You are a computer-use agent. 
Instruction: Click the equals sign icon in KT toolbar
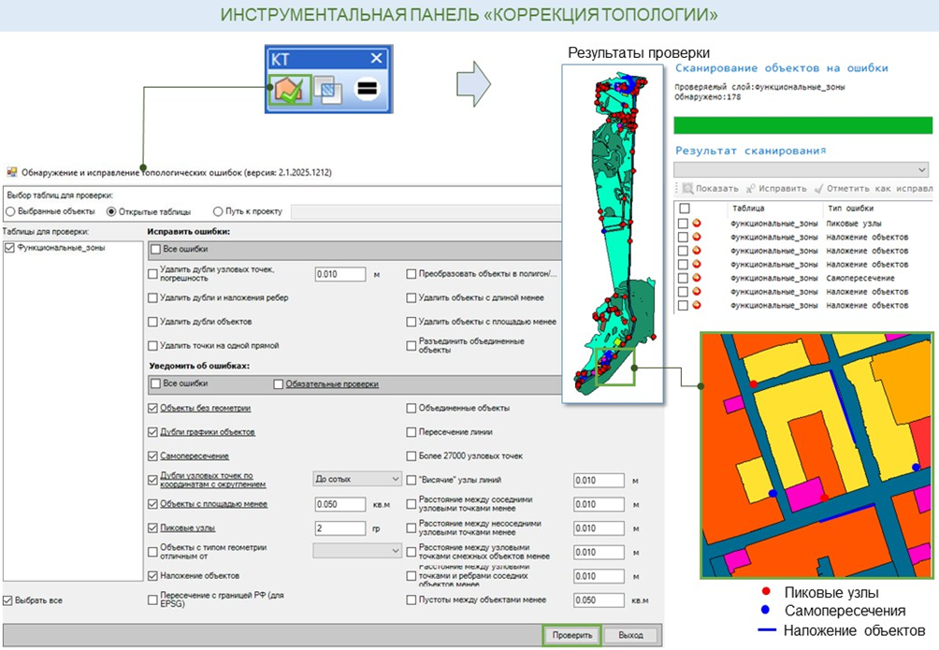point(367,91)
